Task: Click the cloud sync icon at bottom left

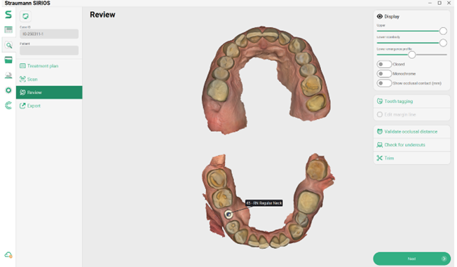Action: pos(8,255)
